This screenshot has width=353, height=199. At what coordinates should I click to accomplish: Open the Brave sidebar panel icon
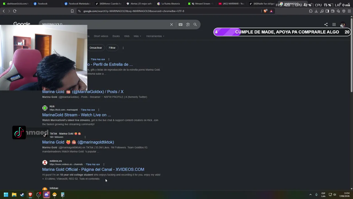click(x=327, y=11)
